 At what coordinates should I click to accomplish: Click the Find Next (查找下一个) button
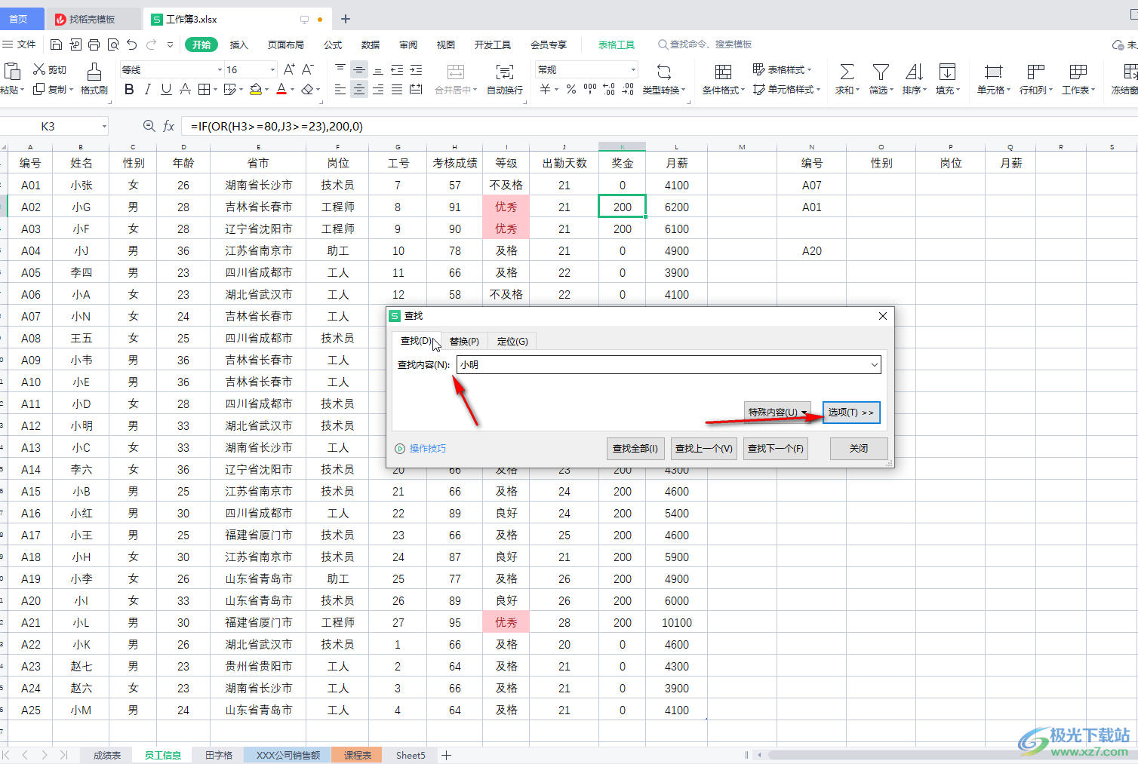click(x=776, y=448)
